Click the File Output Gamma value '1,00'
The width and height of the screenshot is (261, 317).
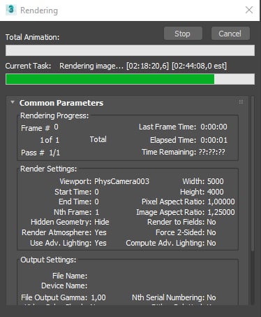tap(98, 297)
